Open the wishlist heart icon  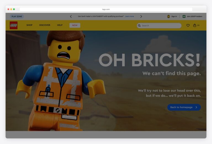click(188, 25)
